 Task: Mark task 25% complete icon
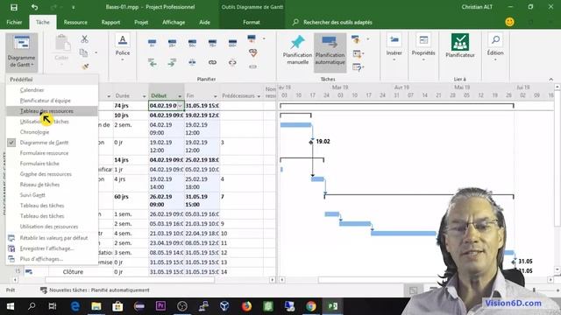click(172, 43)
